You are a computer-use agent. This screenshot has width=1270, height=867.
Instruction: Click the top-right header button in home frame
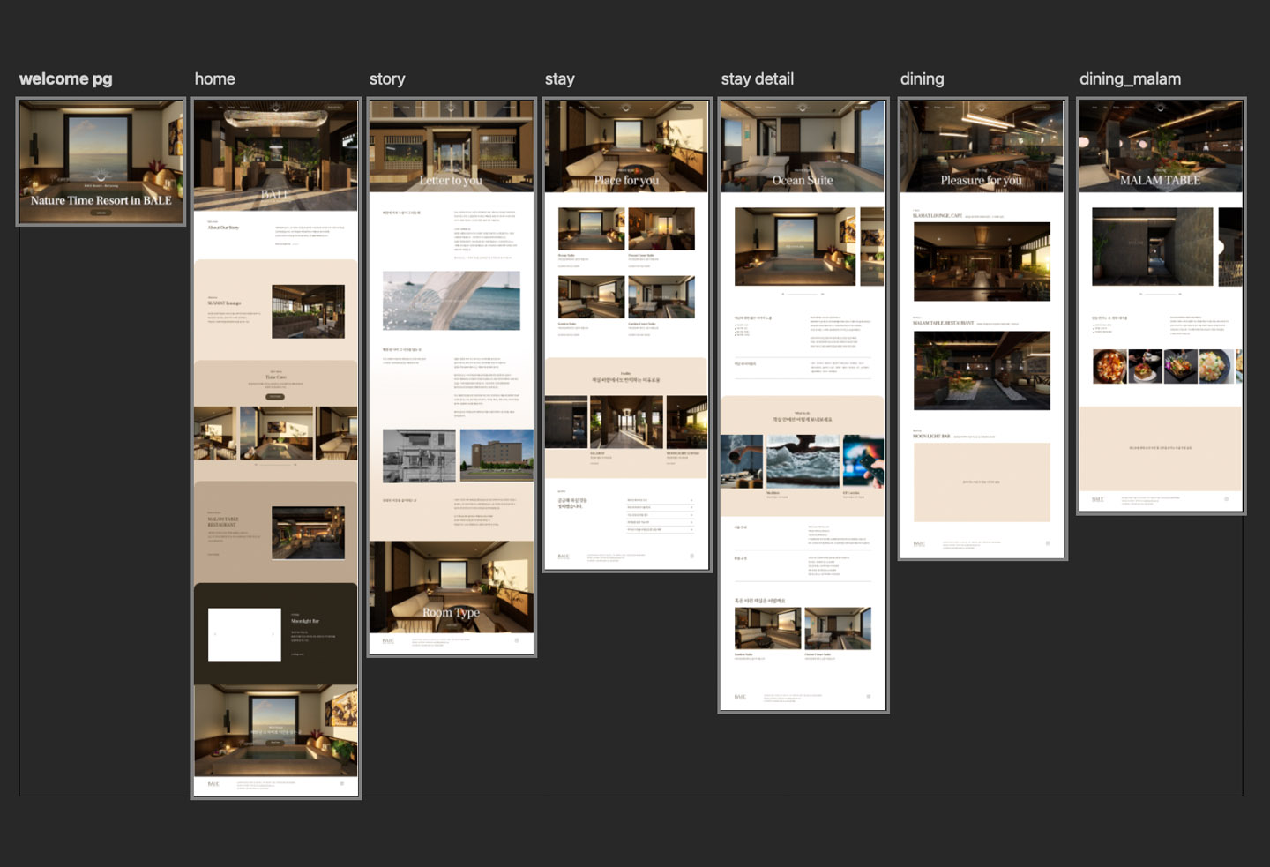click(334, 108)
